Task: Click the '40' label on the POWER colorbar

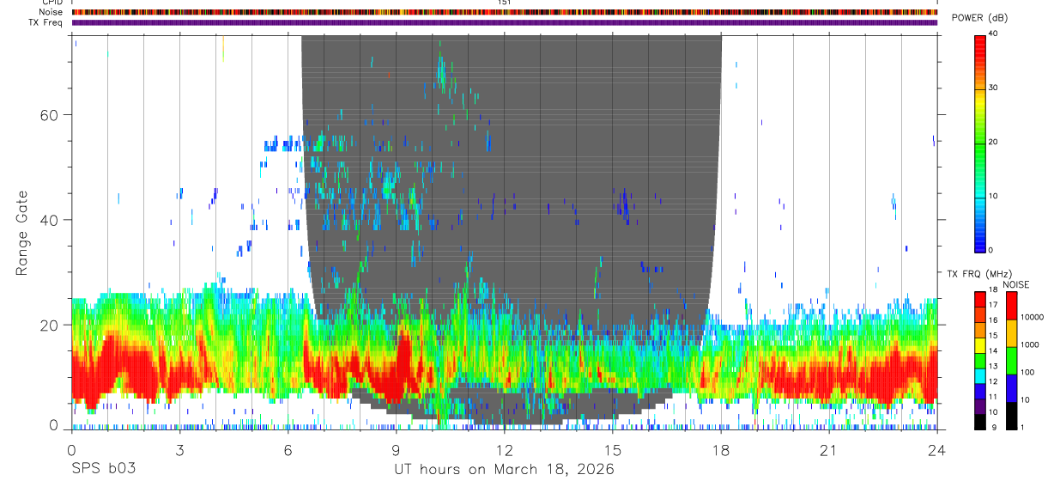Action: [991, 33]
